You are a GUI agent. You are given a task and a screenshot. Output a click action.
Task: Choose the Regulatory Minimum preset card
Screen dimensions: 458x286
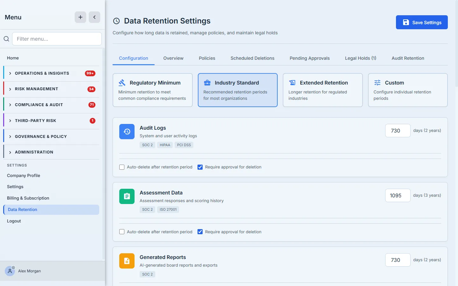click(153, 90)
